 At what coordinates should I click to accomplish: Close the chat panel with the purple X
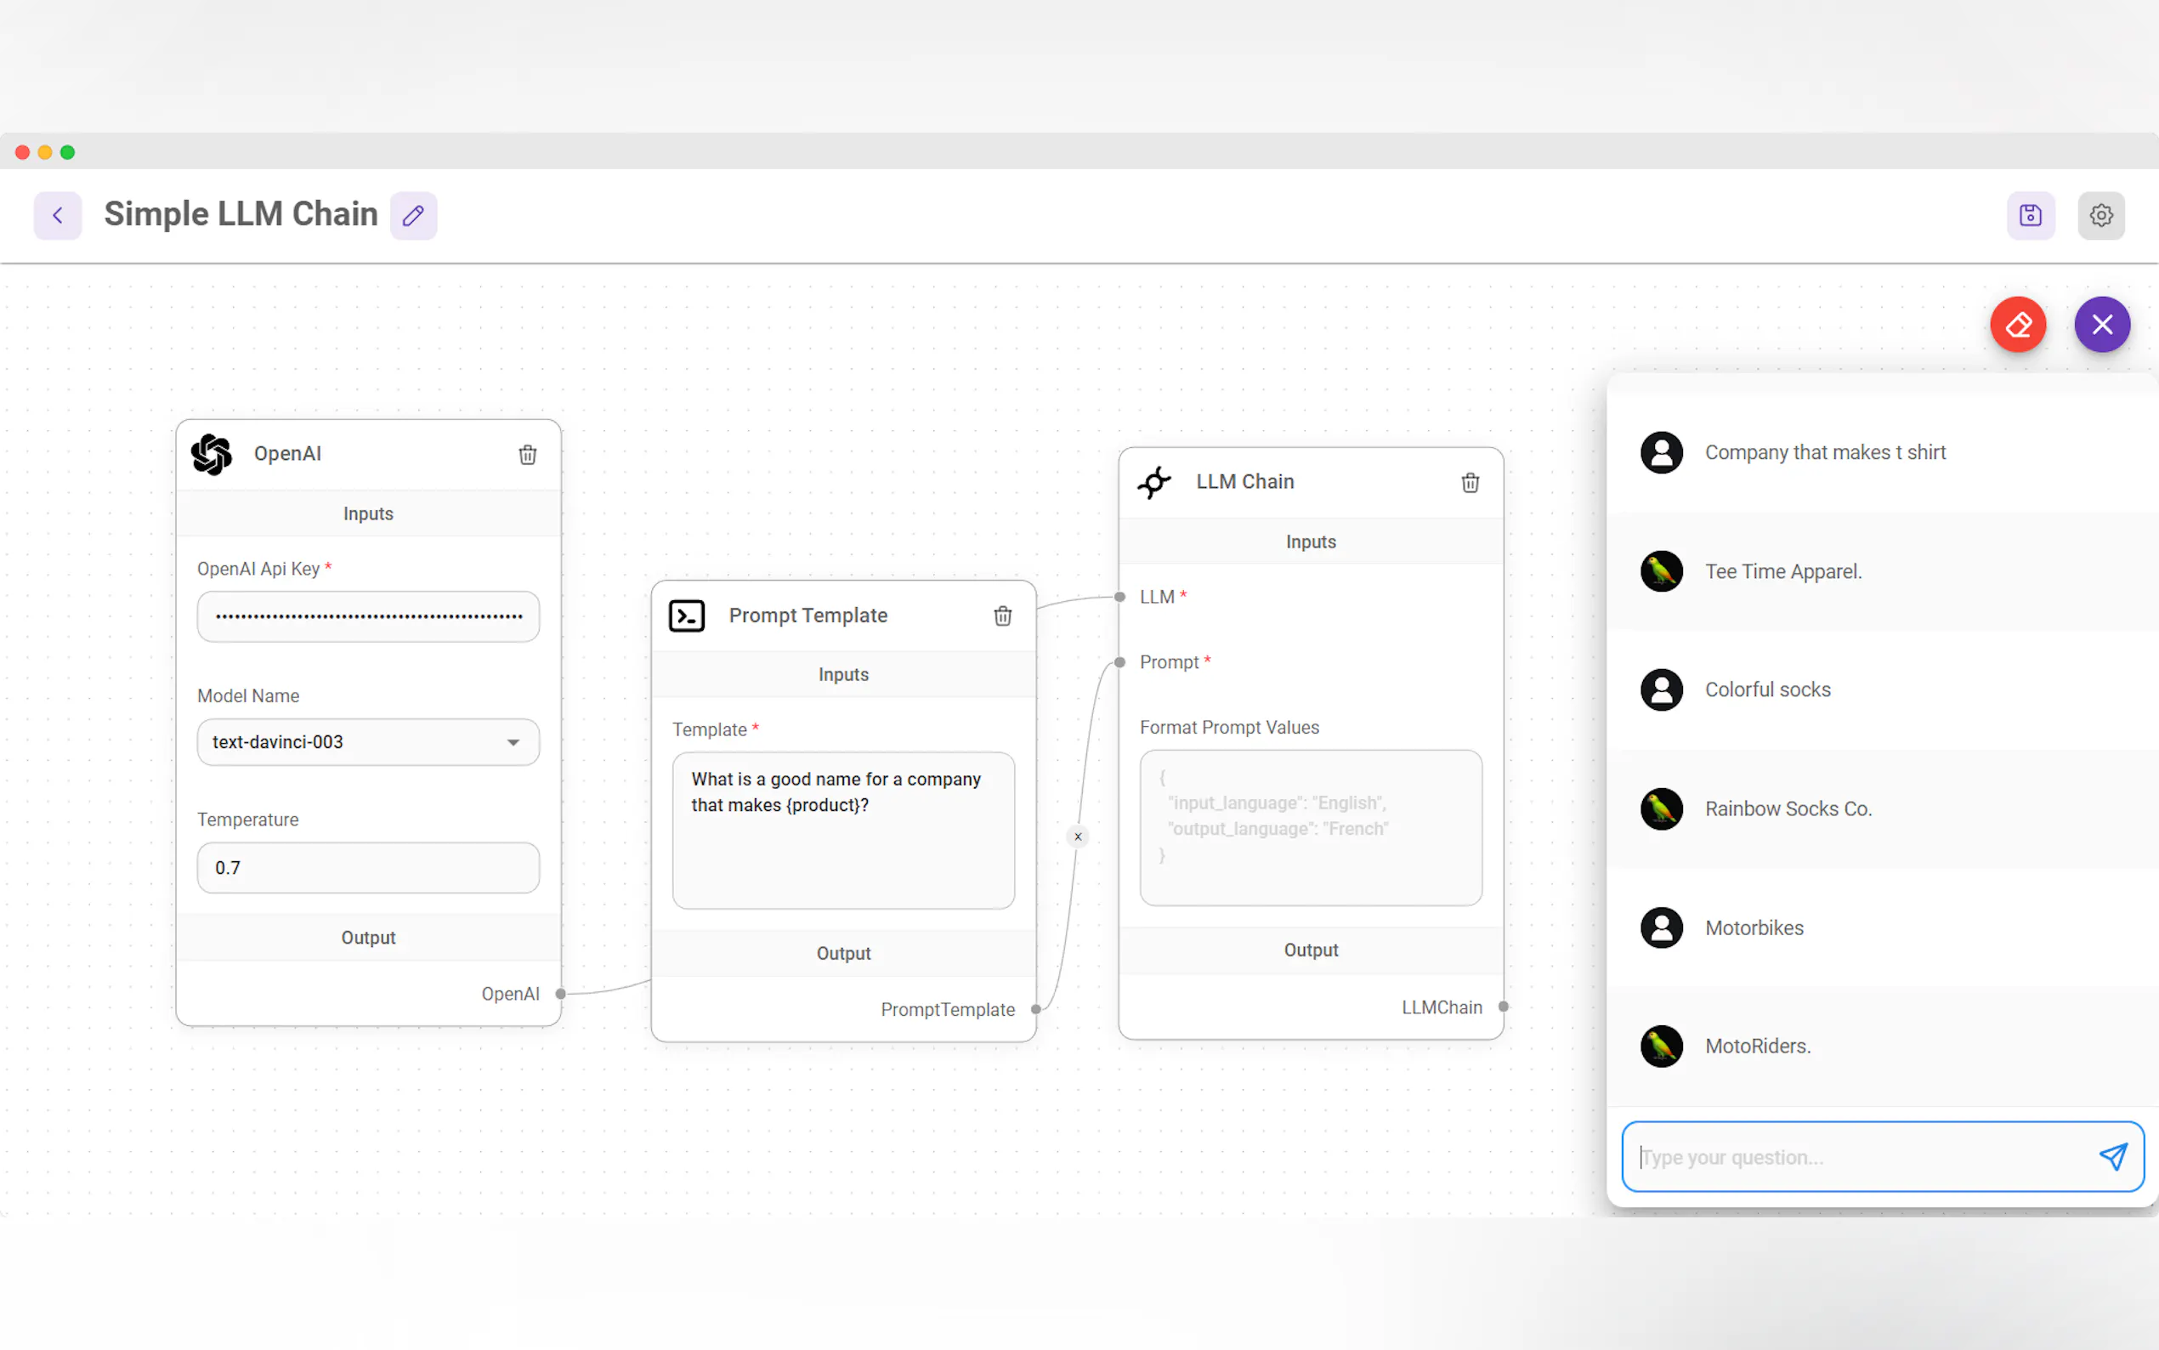click(x=2102, y=324)
